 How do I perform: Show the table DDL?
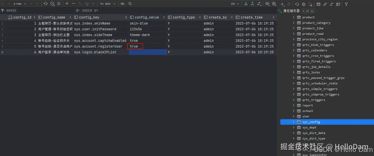pyautogui.click(x=122, y=4)
